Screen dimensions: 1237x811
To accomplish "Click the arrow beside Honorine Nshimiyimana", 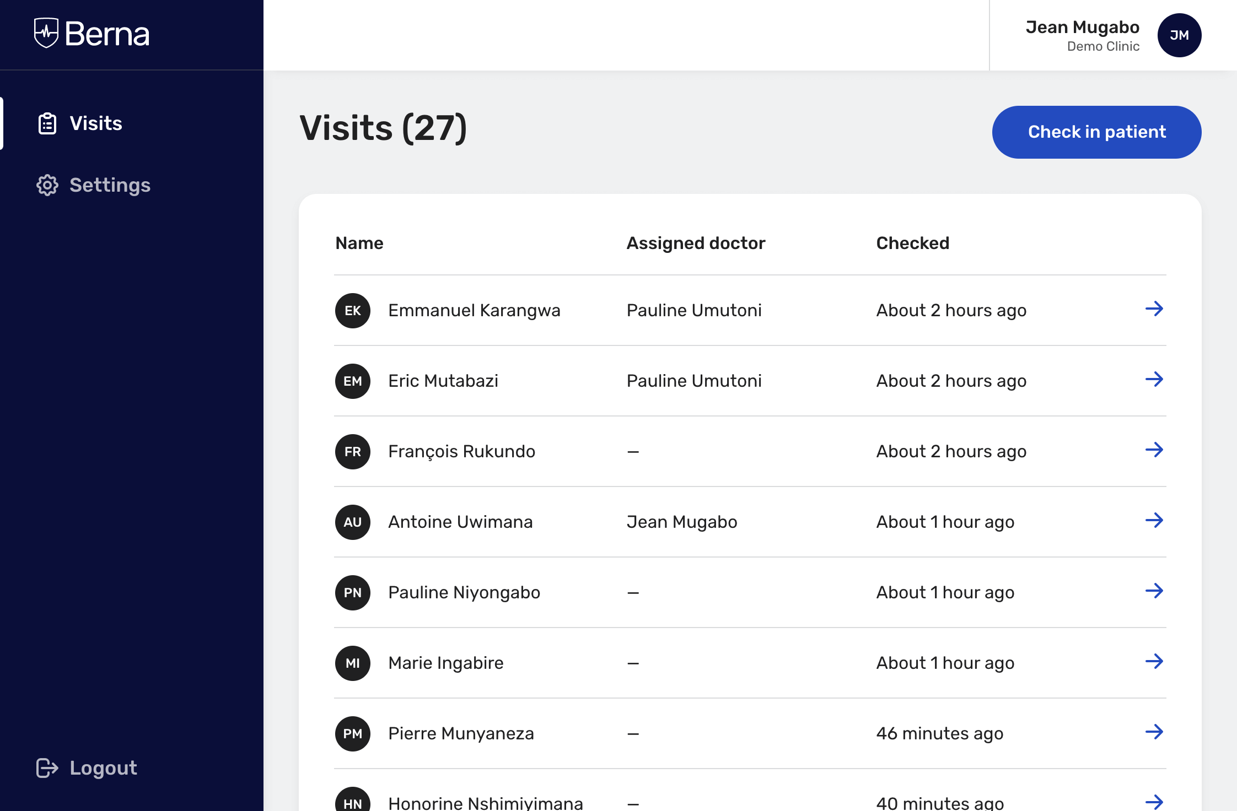I will tap(1155, 802).
